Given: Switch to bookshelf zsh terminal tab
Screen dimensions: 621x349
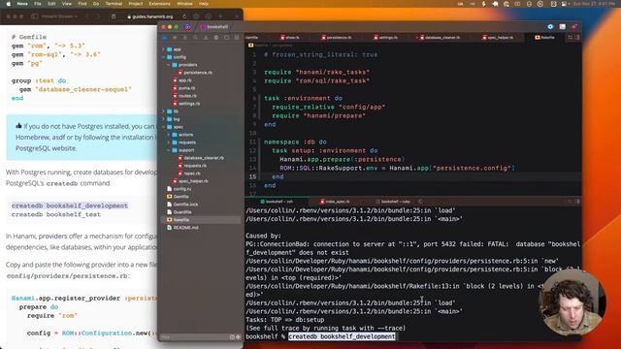Looking at the screenshot, I should point(277,202).
